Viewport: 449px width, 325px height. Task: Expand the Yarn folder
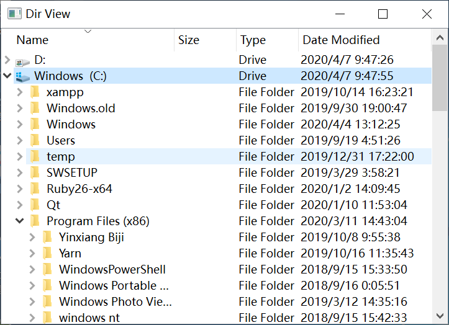32,254
